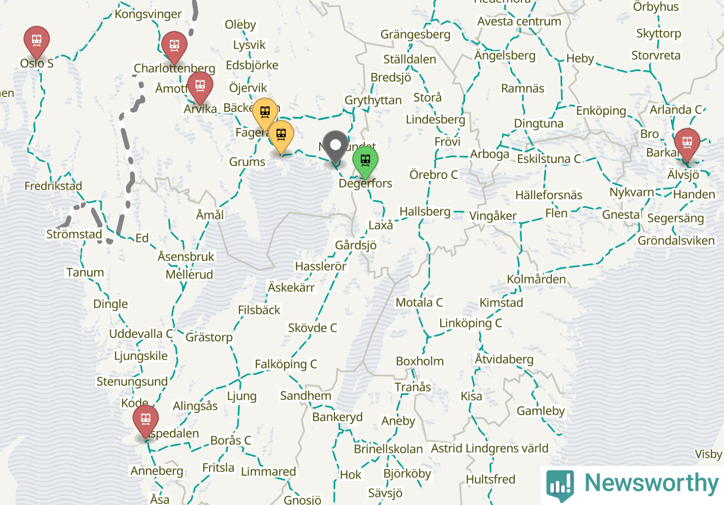Select the Uddevalla C station label
This screenshot has height=505, width=724.
point(141,334)
